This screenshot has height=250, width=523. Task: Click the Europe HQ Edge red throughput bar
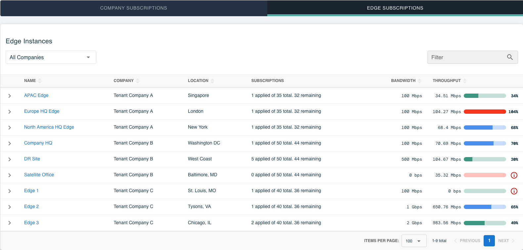pos(485,112)
